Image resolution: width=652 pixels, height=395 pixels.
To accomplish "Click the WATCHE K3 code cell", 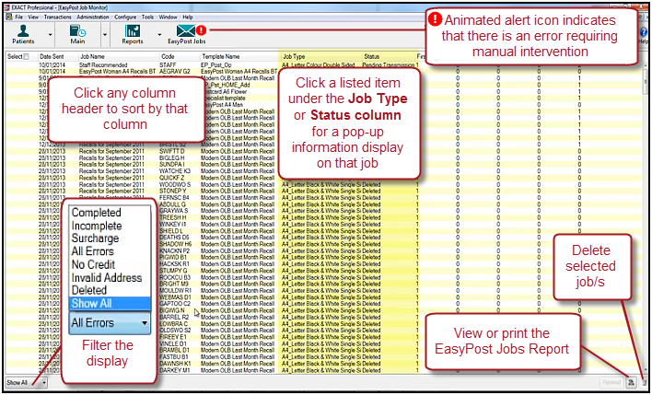I will tap(175, 171).
